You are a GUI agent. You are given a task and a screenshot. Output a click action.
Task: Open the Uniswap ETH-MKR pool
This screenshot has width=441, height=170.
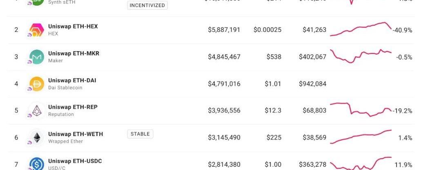coord(73,54)
